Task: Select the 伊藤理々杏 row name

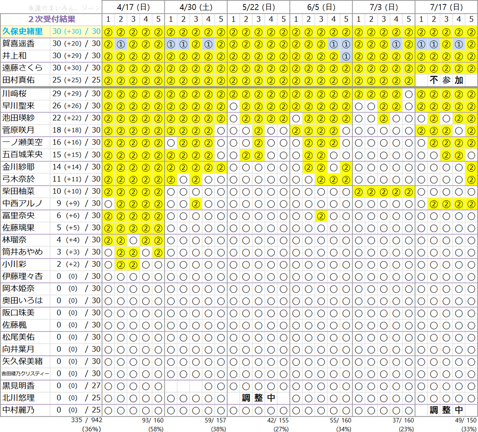Action: click(22, 276)
